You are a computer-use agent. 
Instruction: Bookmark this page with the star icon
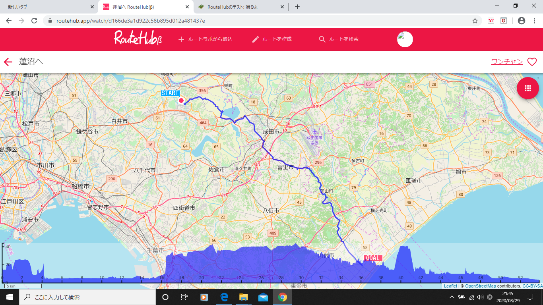pyautogui.click(x=475, y=21)
